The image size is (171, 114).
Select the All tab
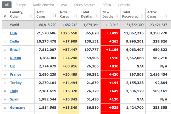pyautogui.click(x=7, y=5)
